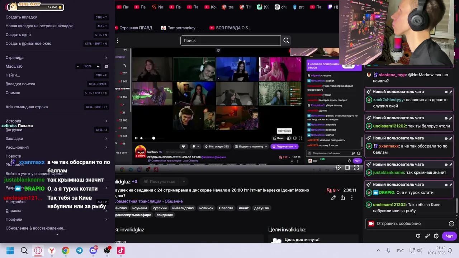Open Снимок snapshot menu entry
The height and width of the screenshot is (258, 459).
tap(57, 93)
